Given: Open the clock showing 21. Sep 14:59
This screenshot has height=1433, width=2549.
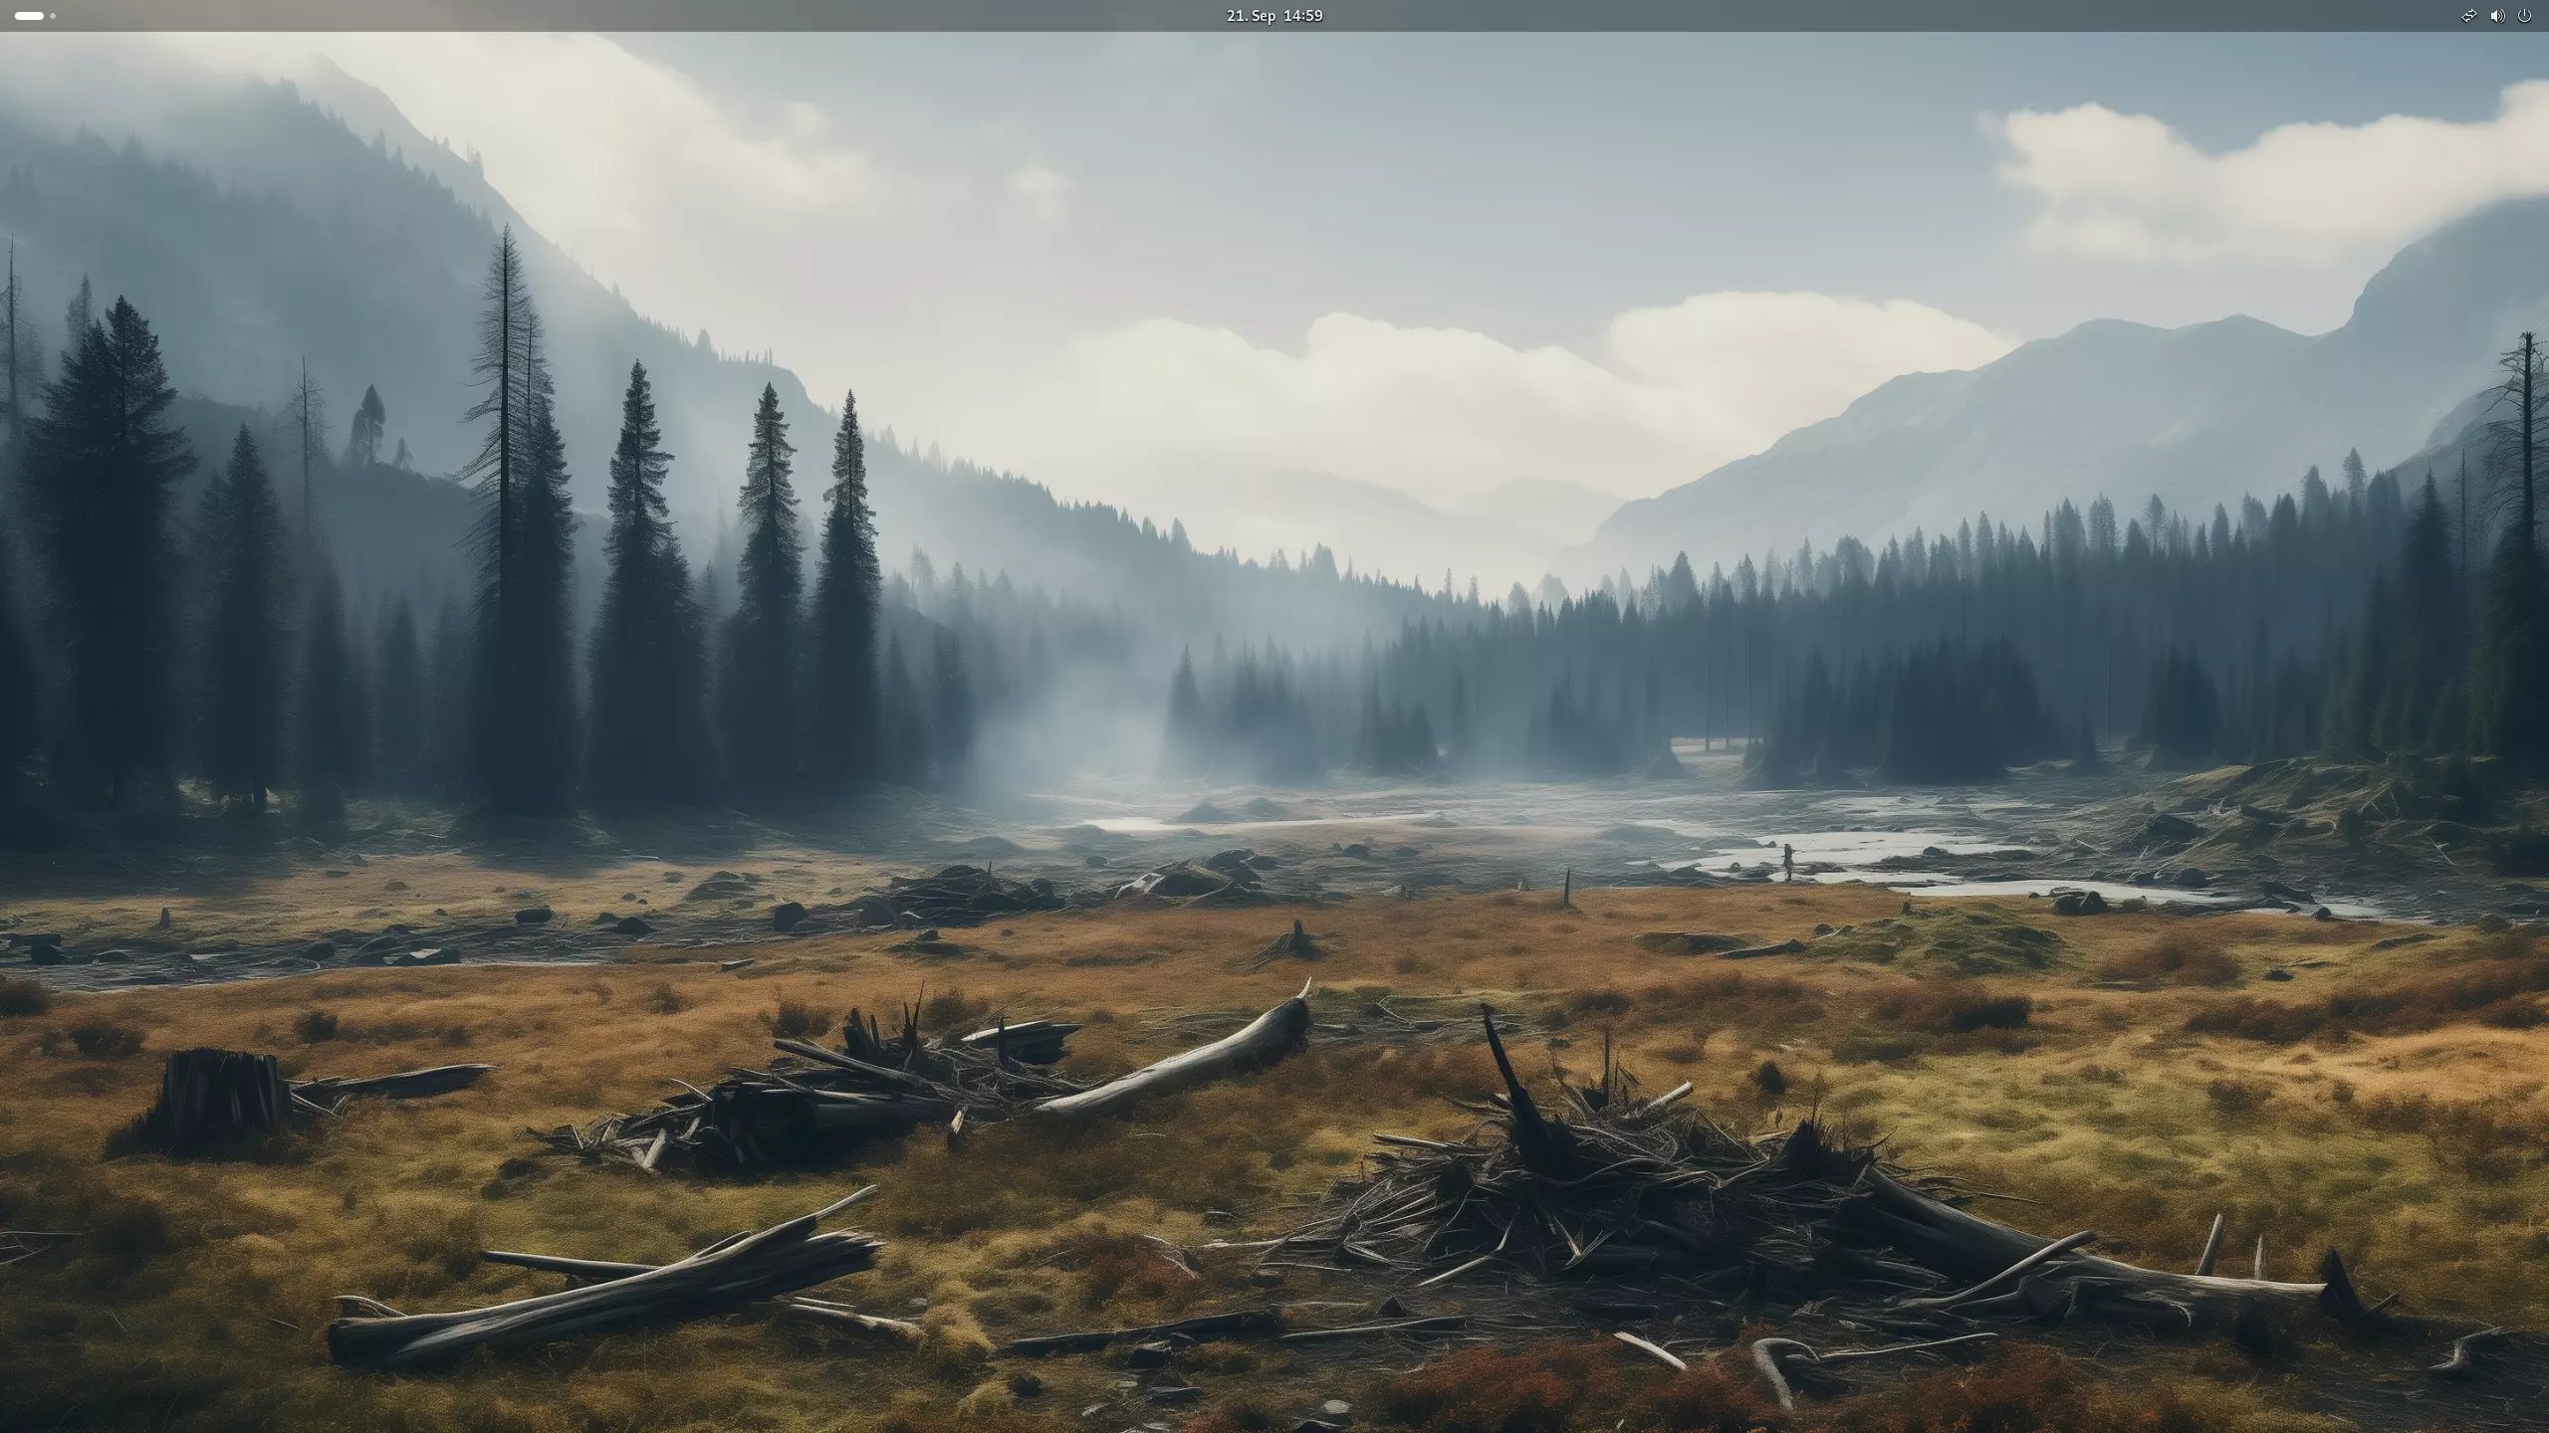Looking at the screenshot, I should 1274,16.
